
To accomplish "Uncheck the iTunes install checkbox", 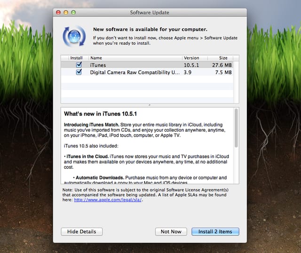I will pos(79,65).
